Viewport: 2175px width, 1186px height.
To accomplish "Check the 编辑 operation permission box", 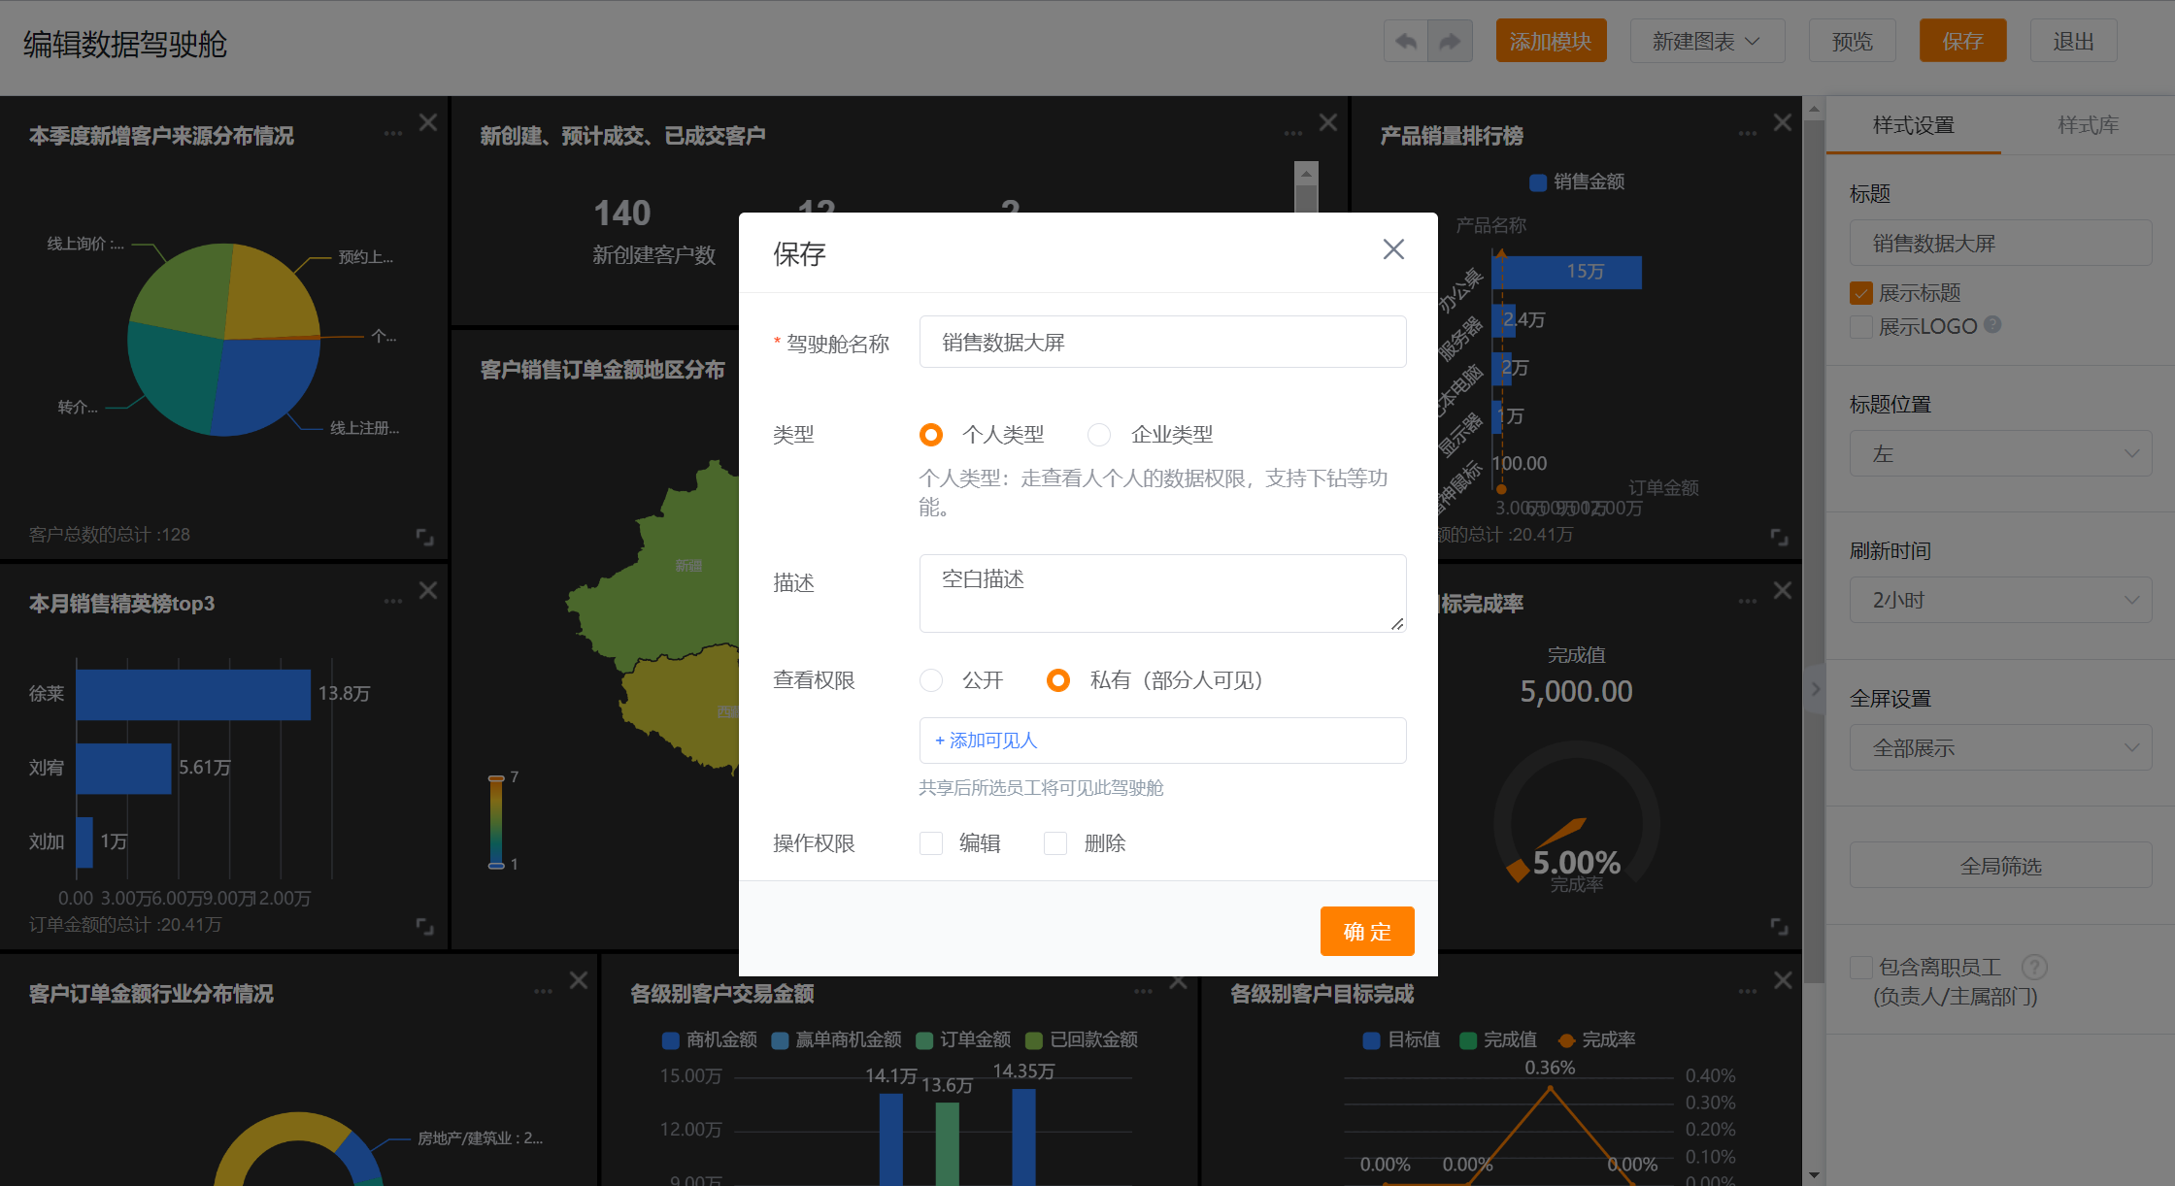I will pyautogui.click(x=931, y=843).
